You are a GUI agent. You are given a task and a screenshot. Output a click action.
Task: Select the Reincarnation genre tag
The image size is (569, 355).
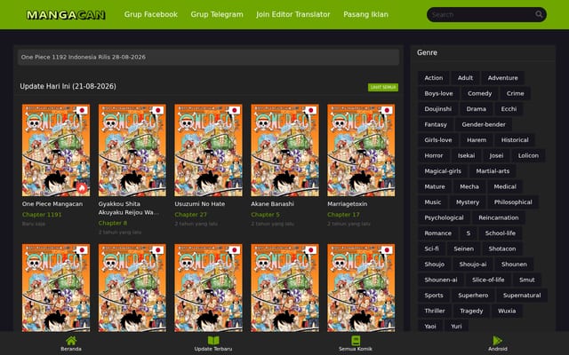(x=498, y=218)
